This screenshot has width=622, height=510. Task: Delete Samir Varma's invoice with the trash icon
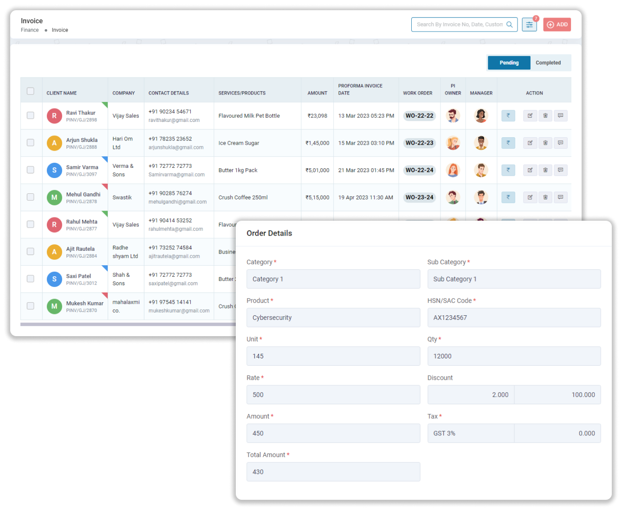coord(545,170)
